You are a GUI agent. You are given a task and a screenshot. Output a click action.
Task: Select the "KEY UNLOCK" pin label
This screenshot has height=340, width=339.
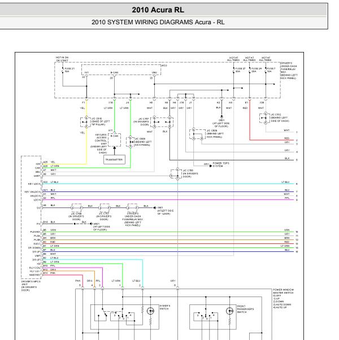(x=33, y=192)
